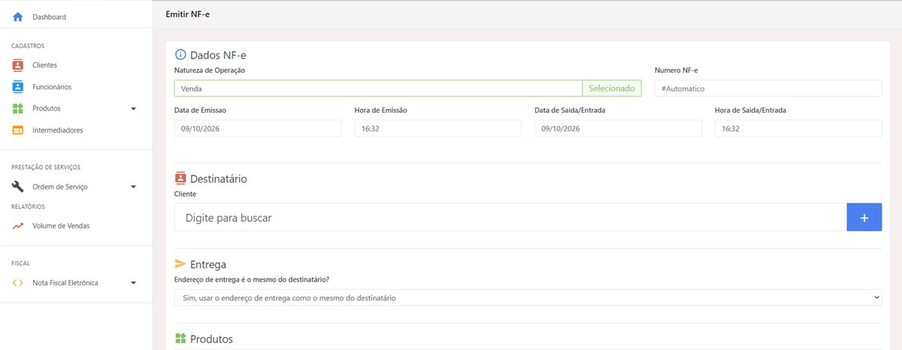Click the Produtos grid icon in sidebar

tap(18, 109)
